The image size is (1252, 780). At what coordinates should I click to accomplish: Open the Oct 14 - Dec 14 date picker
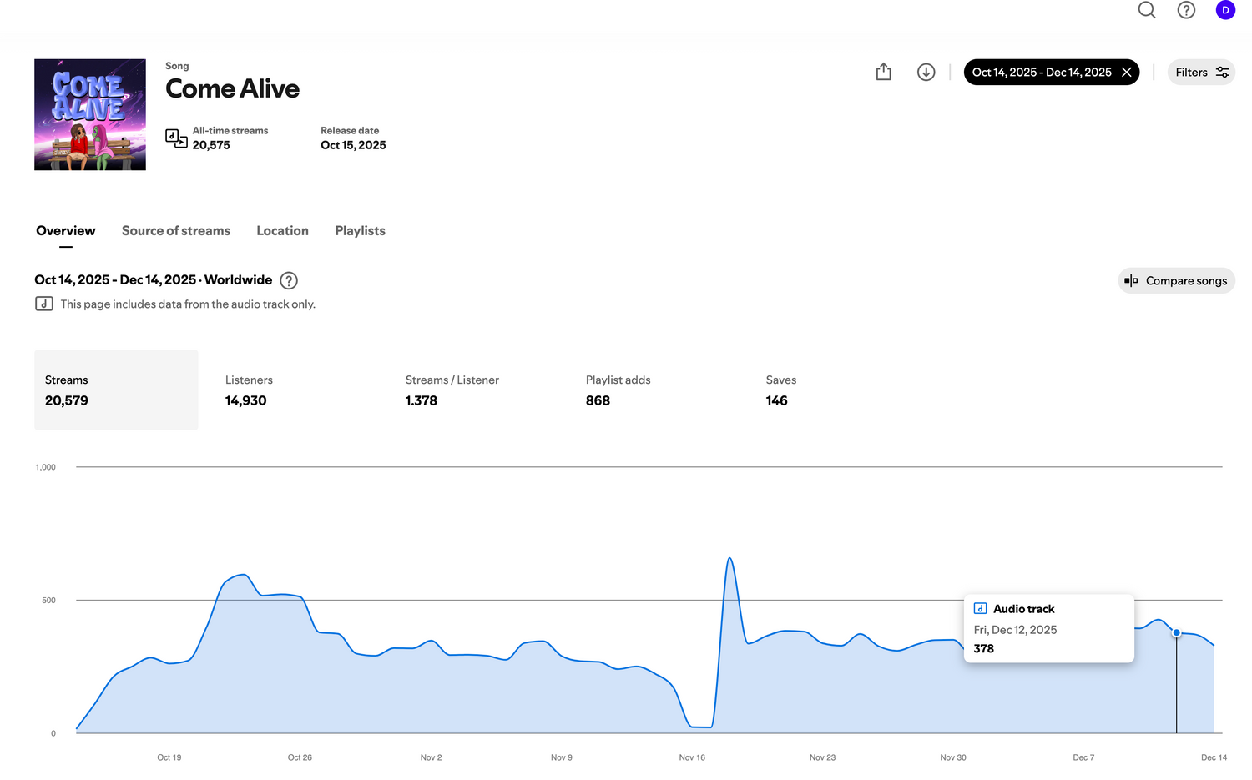click(1041, 73)
